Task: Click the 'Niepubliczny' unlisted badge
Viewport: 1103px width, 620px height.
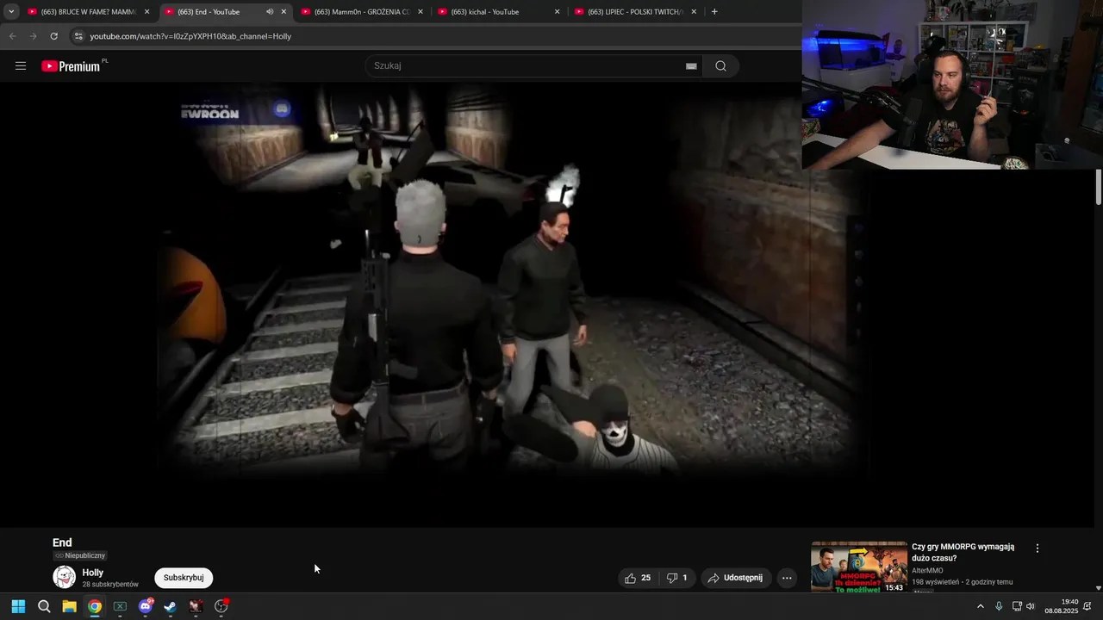Action: [80, 555]
